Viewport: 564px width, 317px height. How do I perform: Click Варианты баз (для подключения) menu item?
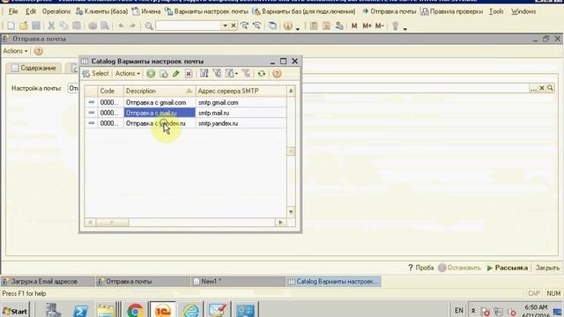tap(304, 11)
